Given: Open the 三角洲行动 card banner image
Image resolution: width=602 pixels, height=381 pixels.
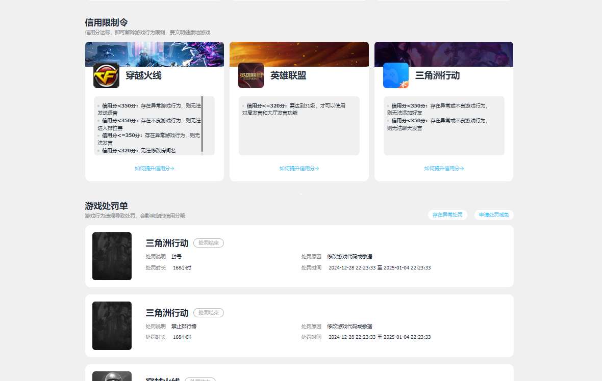Looking at the screenshot, I should tap(443, 53).
